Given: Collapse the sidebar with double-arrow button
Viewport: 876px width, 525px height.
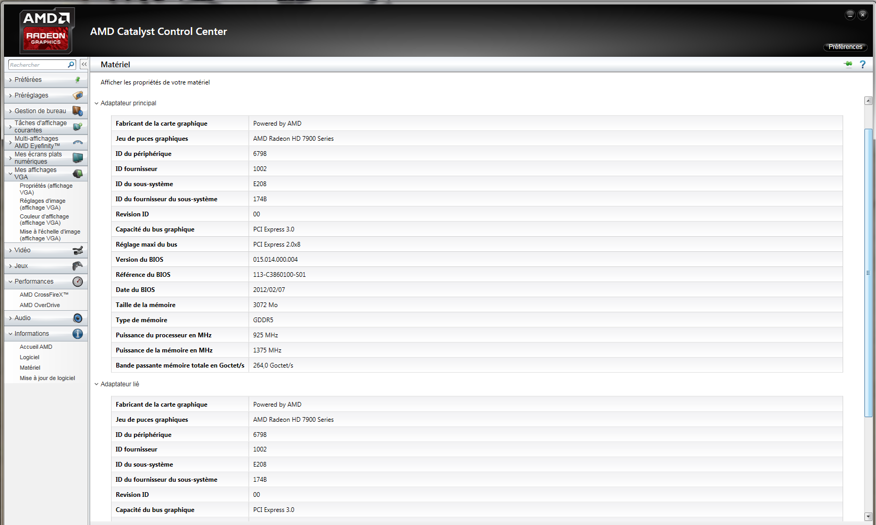Looking at the screenshot, I should tap(84, 65).
